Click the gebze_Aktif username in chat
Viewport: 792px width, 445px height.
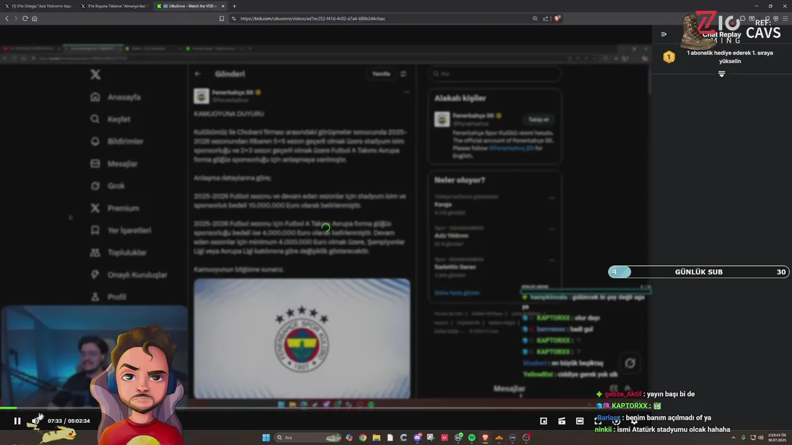[623, 394]
